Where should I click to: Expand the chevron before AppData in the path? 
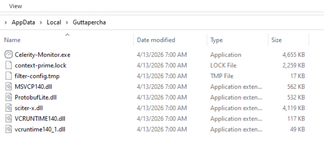pos(6,22)
